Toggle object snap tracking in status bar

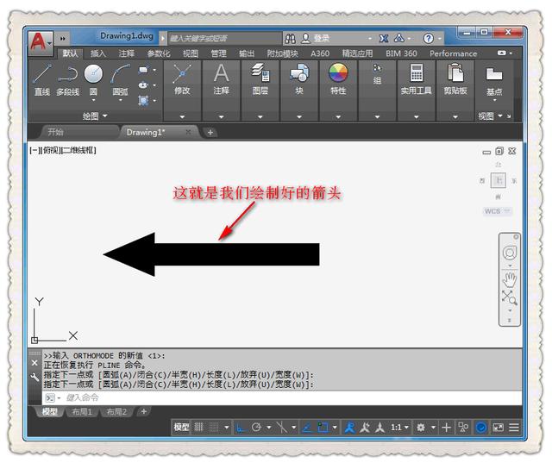307,427
